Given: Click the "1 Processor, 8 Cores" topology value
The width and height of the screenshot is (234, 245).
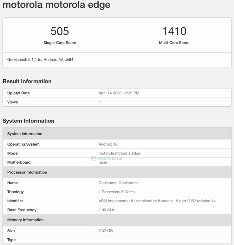Looking at the screenshot, I should [x=116, y=192].
